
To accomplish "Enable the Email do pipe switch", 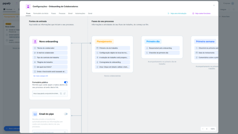I will click(x=66, y=114).
